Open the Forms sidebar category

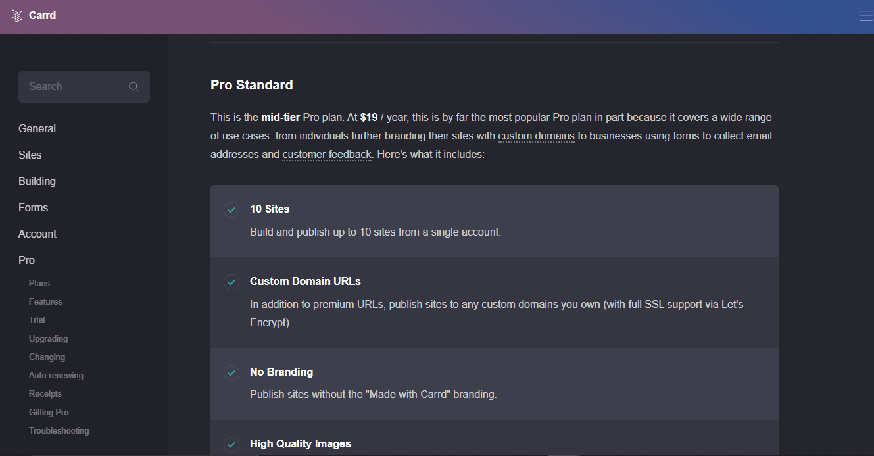tap(33, 207)
